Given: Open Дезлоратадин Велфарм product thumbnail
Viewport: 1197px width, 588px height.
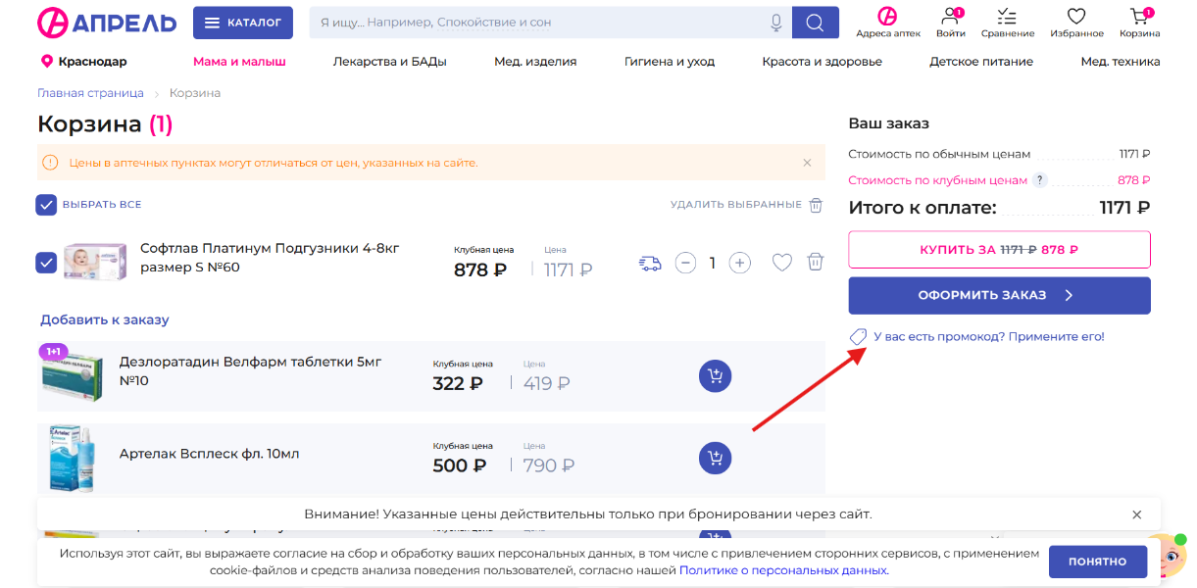Looking at the screenshot, I should (72, 377).
